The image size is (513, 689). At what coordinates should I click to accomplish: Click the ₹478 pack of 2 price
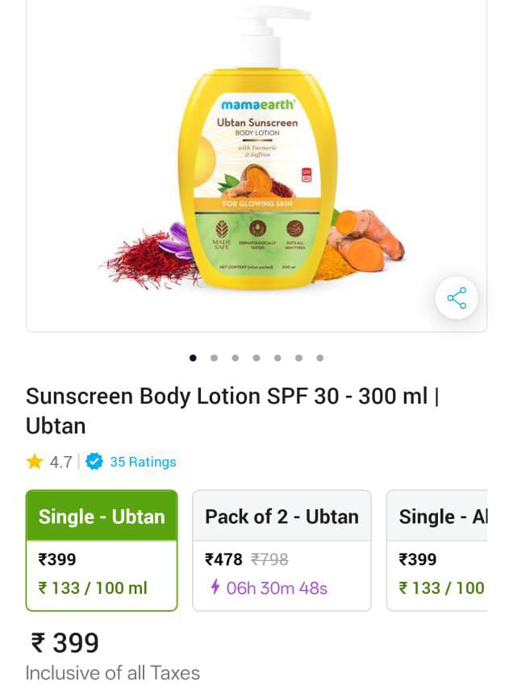pyautogui.click(x=223, y=559)
